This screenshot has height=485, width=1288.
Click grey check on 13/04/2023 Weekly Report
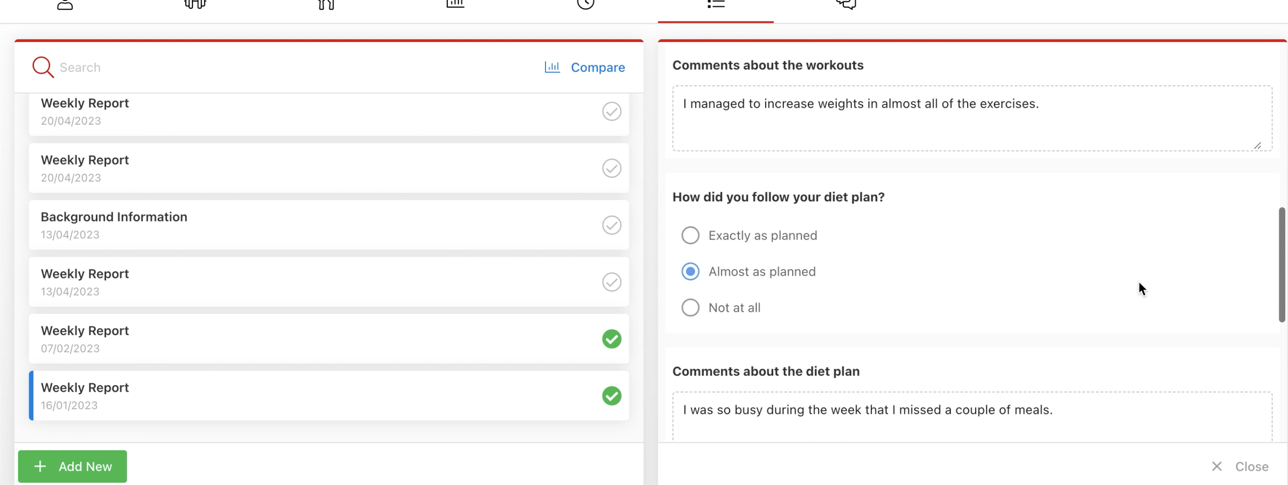611,282
